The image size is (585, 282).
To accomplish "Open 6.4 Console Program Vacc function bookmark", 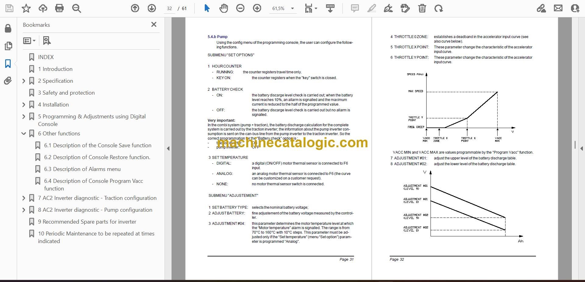I will pos(93,185).
